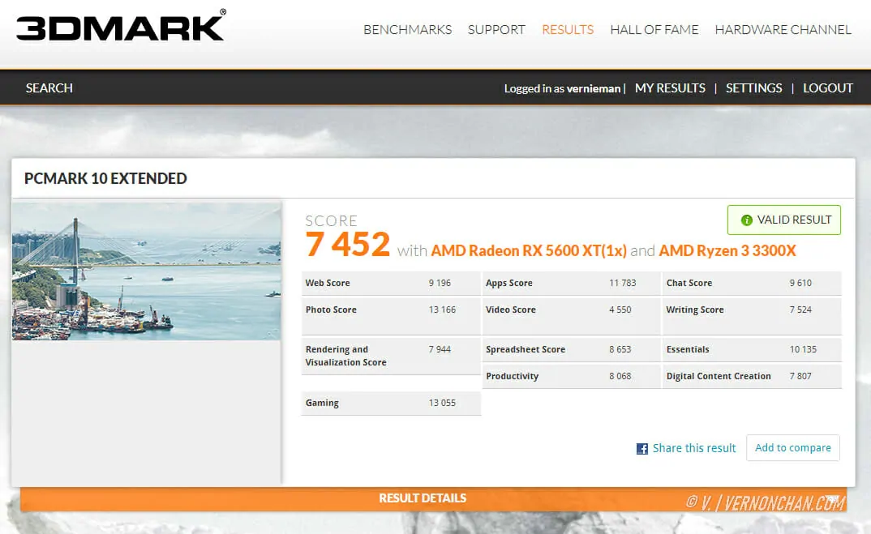
Task: Click the Rendering and Visualization Score row
Action: click(x=391, y=356)
